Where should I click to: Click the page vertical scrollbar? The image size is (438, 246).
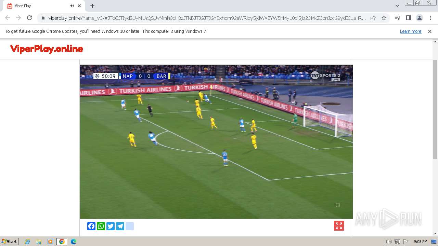pos(435,109)
